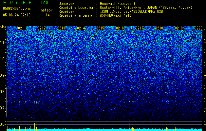Select the 0213 time marker
The image size is (206, 131).
tap(61, 28)
